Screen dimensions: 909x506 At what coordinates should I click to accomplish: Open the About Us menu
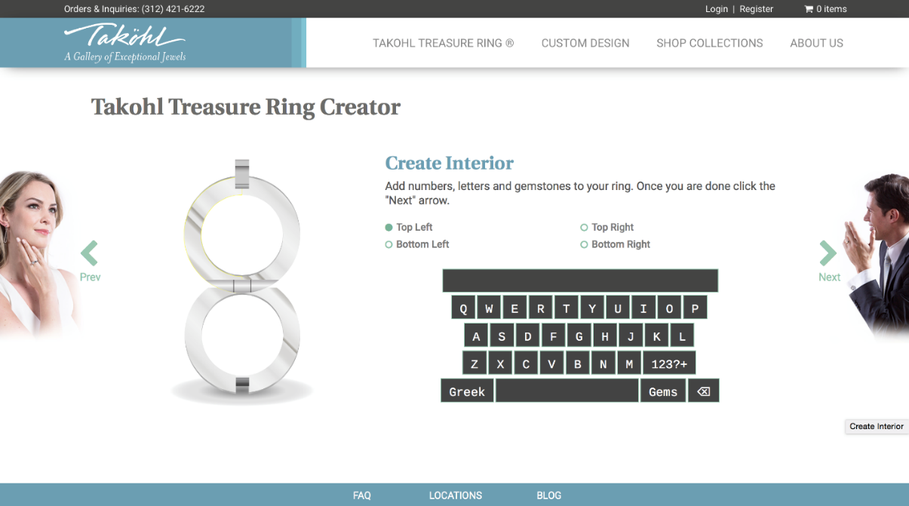[x=817, y=43]
